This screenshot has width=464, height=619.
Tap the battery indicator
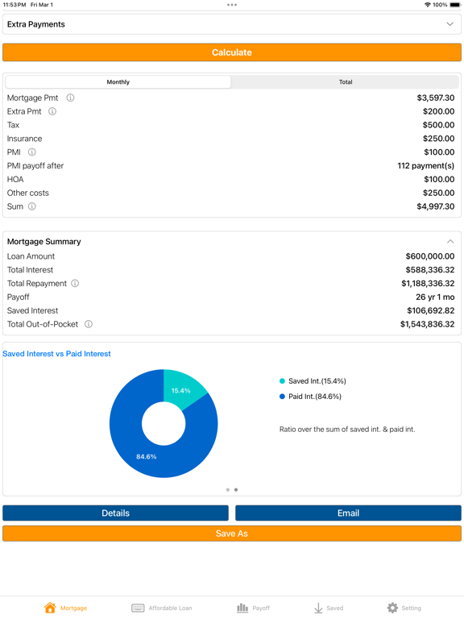(x=455, y=5)
